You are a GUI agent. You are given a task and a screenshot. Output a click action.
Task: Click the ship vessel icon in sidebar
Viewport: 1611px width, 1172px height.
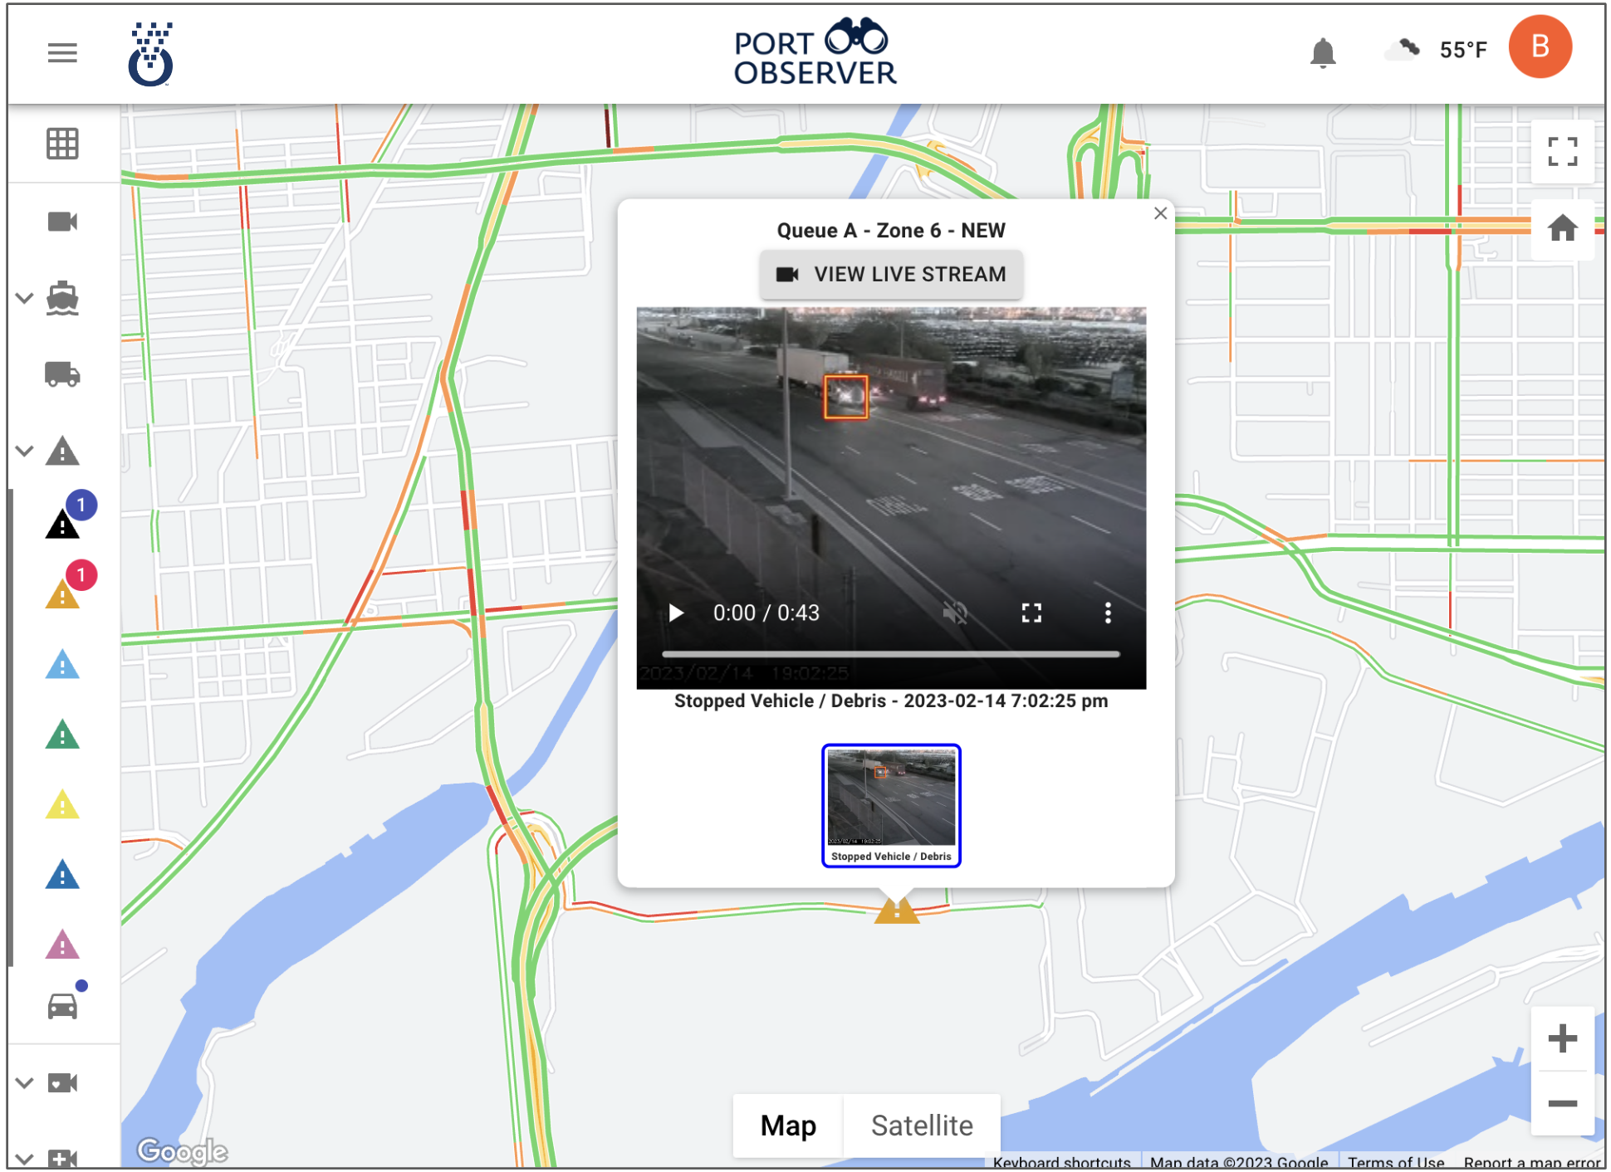(62, 298)
